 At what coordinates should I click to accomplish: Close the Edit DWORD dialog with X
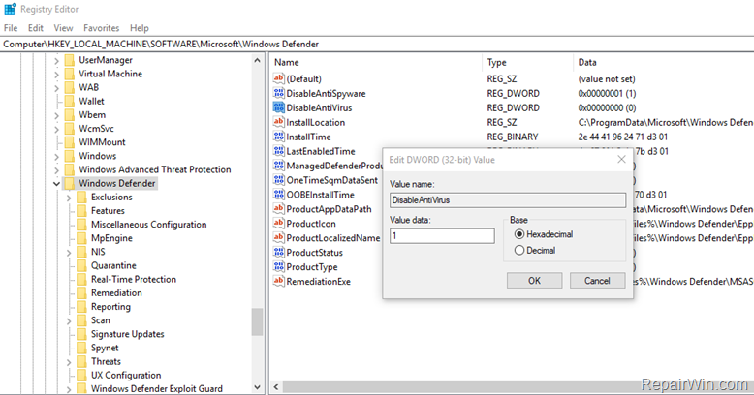tap(622, 159)
